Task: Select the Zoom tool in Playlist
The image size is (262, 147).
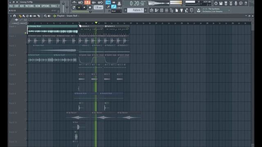Action: tap(45, 16)
